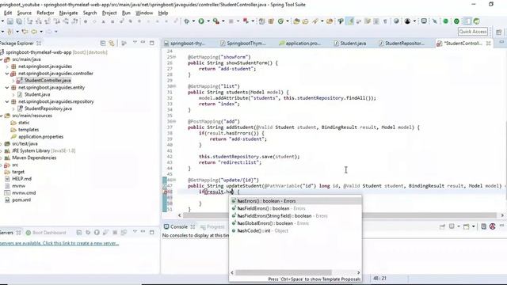Click right arrow of autocomplete scrollbar

(x=358, y=272)
